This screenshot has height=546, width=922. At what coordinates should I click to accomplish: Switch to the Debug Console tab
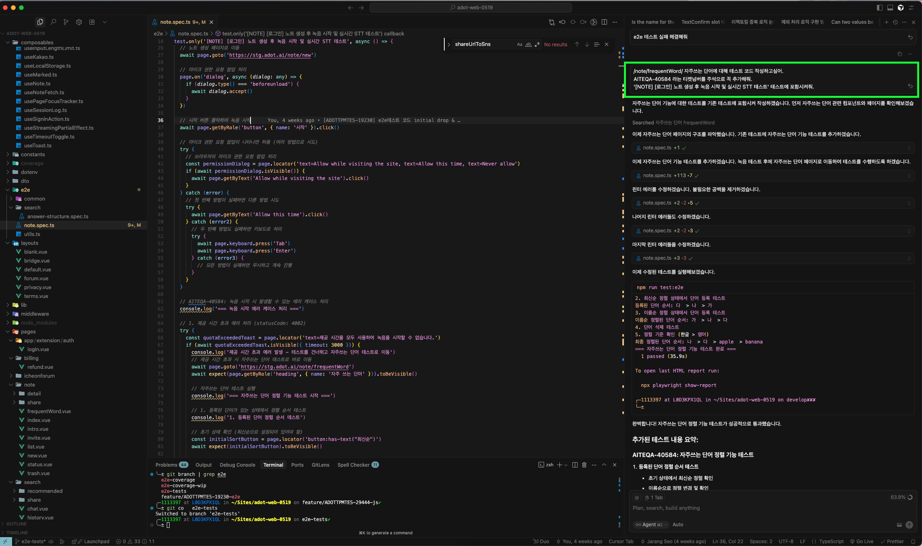237,465
